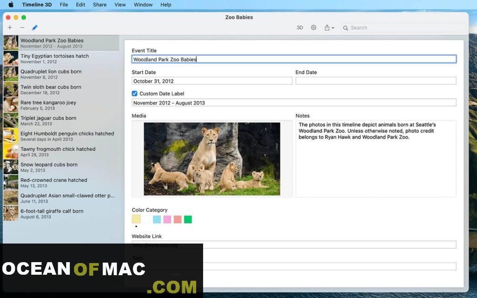Image resolution: width=477 pixels, height=298 pixels.
Task: Click the Triplet jaguar cubs thumbnail
Action: pyautogui.click(x=11, y=121)
